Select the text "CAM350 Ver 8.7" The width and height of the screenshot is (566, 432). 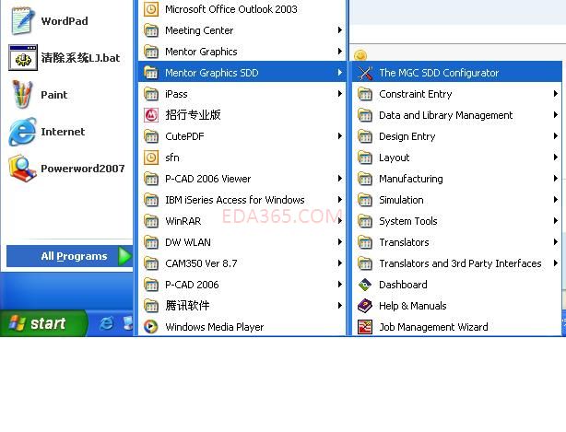201,263
